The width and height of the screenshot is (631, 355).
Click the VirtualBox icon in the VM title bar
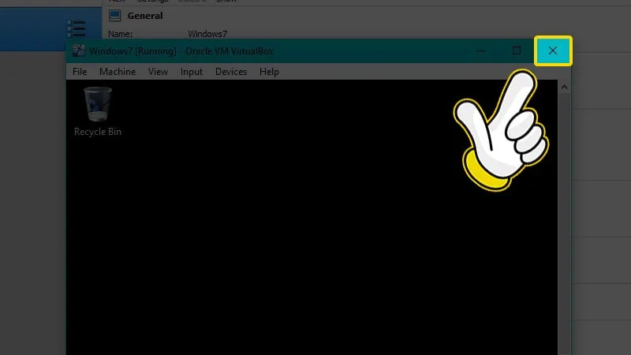point(79,51)
